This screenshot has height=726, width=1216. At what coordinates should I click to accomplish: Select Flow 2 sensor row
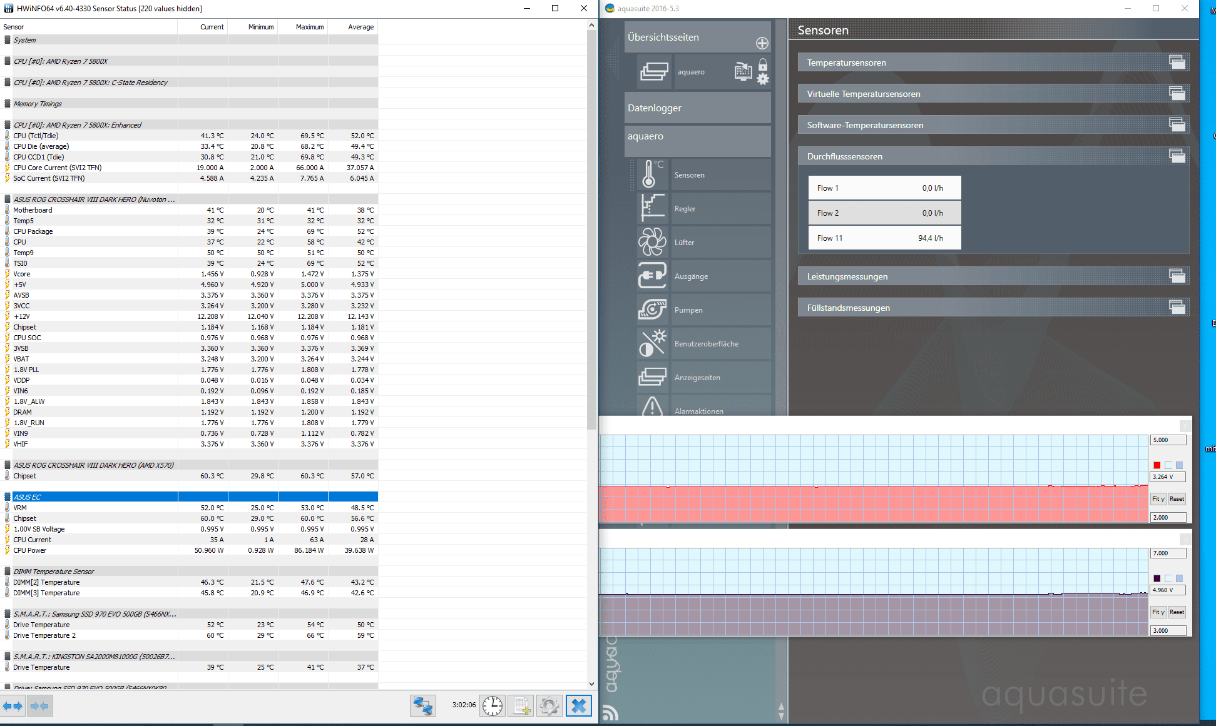[884, 213]
